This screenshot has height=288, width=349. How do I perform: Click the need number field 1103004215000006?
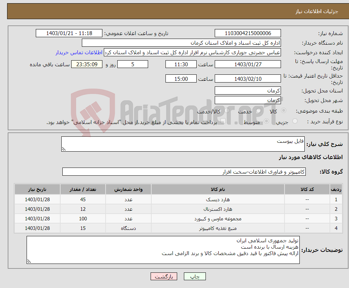[x=248, y=33]
